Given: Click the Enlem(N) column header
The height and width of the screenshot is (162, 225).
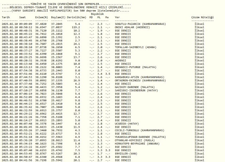Looking at the screenshot, I should coord(41,17).
